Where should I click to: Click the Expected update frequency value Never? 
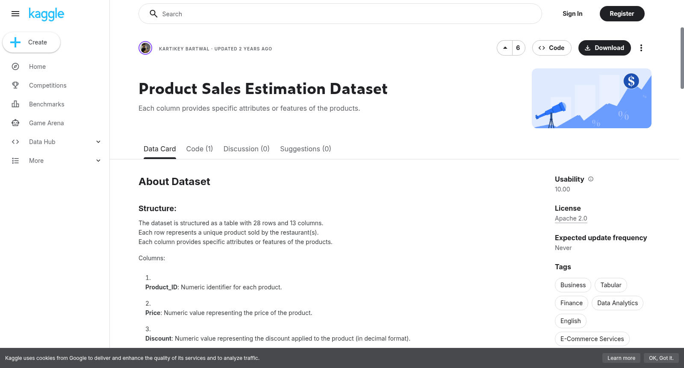[x=563, y=248]
